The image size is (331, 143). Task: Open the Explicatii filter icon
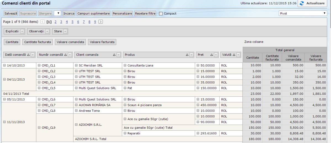coord(22,31)
